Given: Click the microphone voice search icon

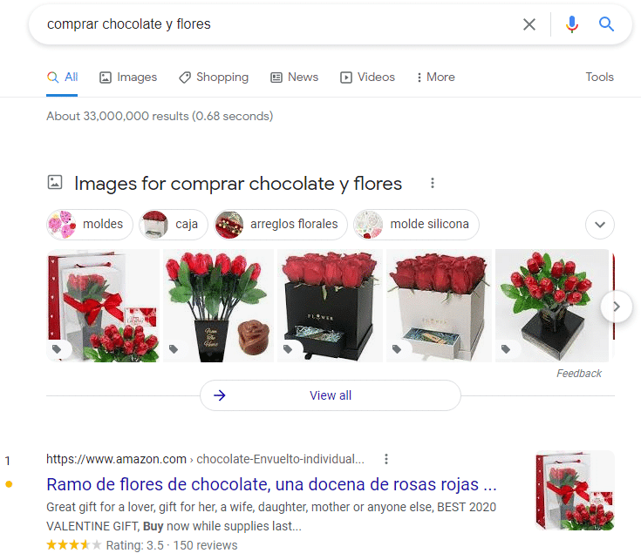Looking at the screenshot, I should pyautogui.click(x=572, y=24).
